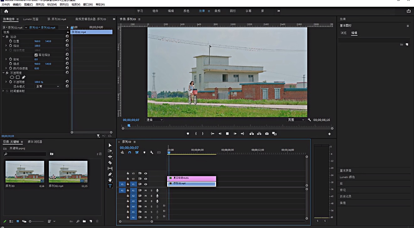414x228 pixels.
Task: Open the wrench settings in Program monitor
Action: (x=309, y=120)
